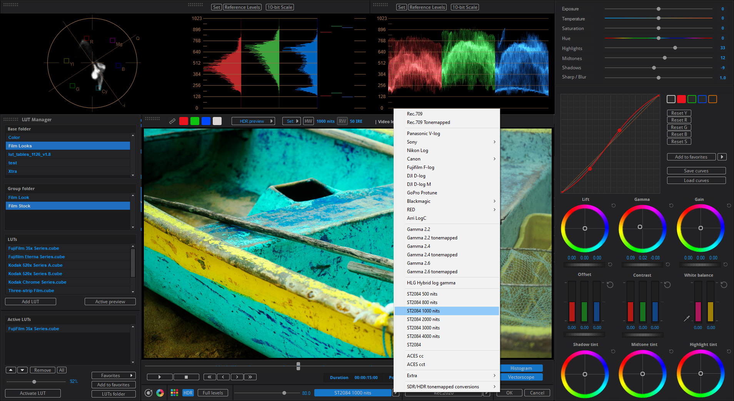This screenshot has height=401, width=734.
Task: Move selected active LUT up with arrow button
Action: tap(11, 370)
